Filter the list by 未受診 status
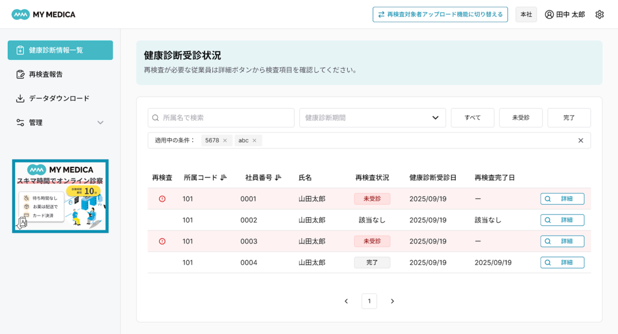This screenshot has height=334, width=618. click(x=520, y=118)
